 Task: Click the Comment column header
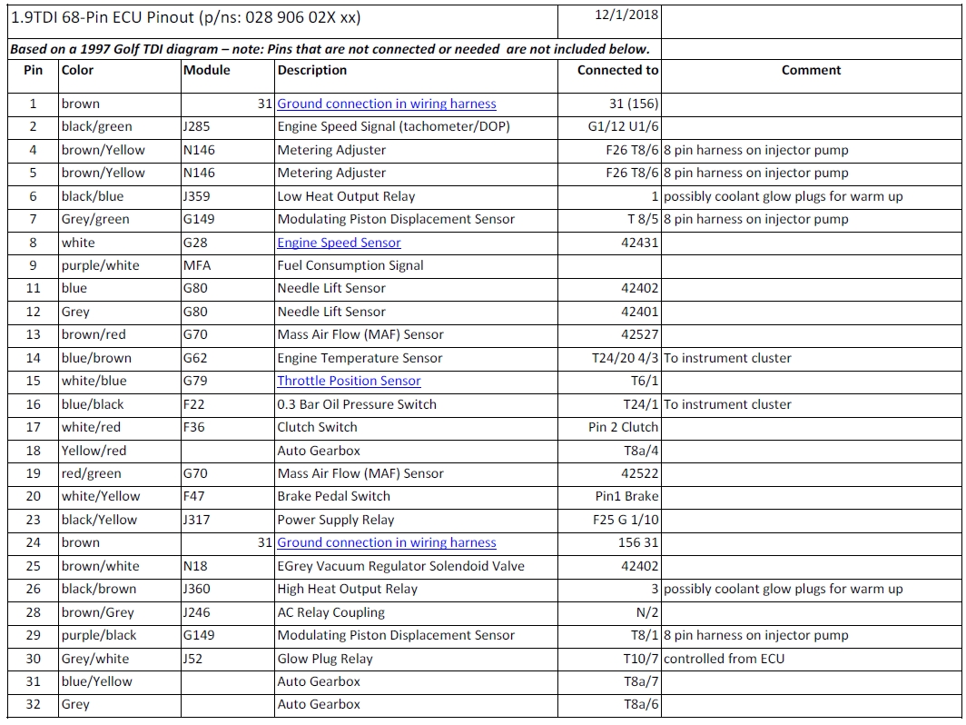(x=811, y=70)
